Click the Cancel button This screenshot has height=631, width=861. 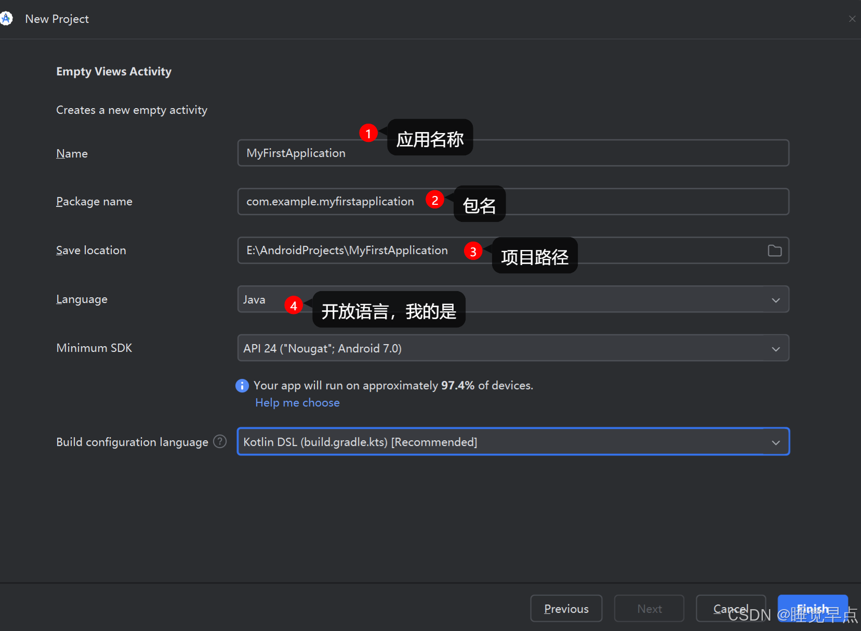click(x=731, y=608)
